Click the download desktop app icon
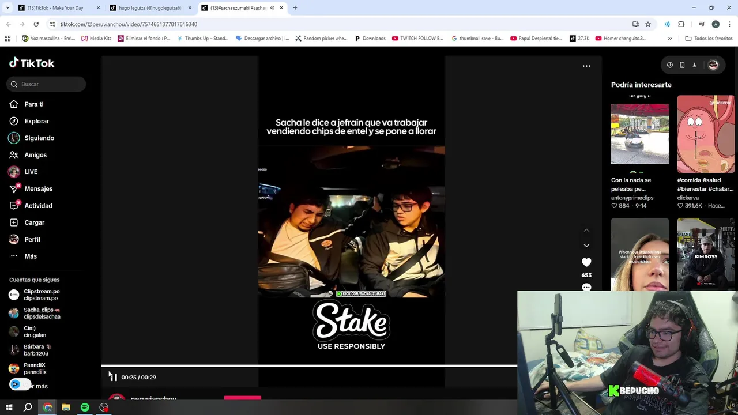738x415 pixels. click(x=694, y=65)
